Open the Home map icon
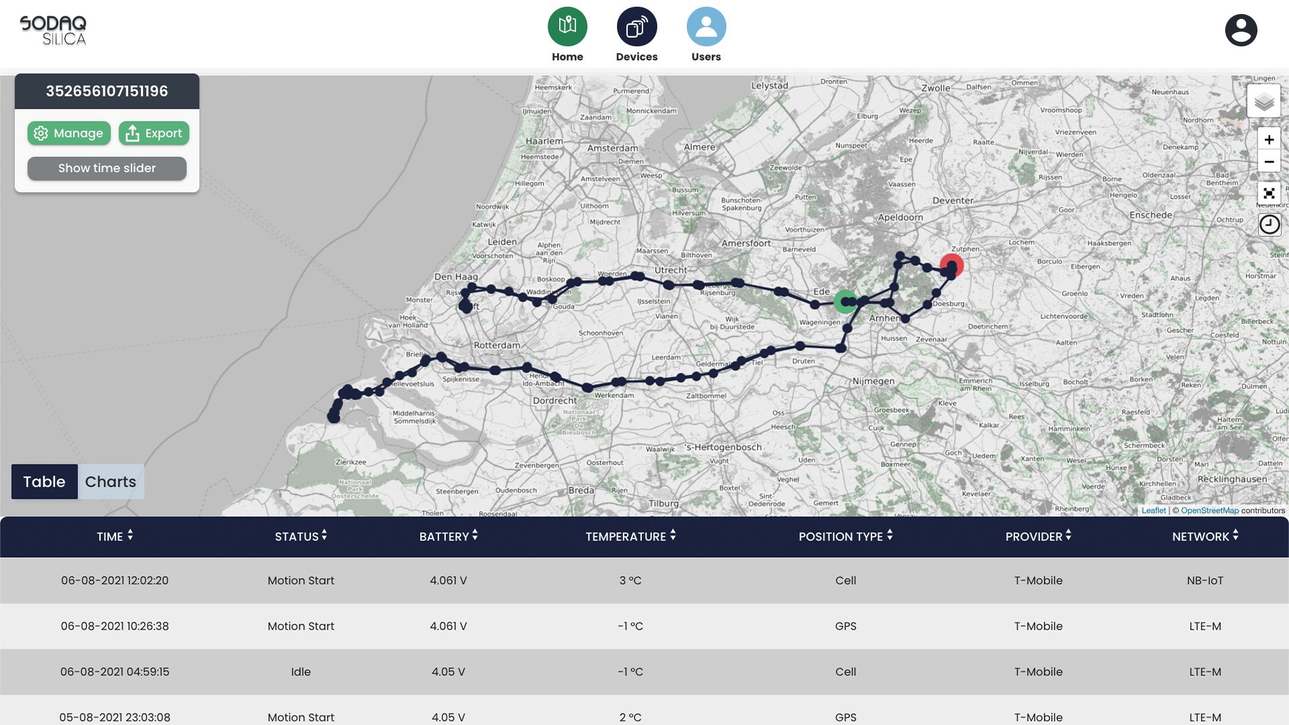Screen dimensions: 1289x725 567,27
